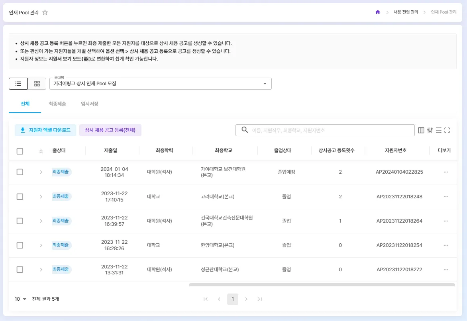The image size is (467, 321).
Task: Click the horizontal table scrollbar
Action: click(x=322, y=285)
